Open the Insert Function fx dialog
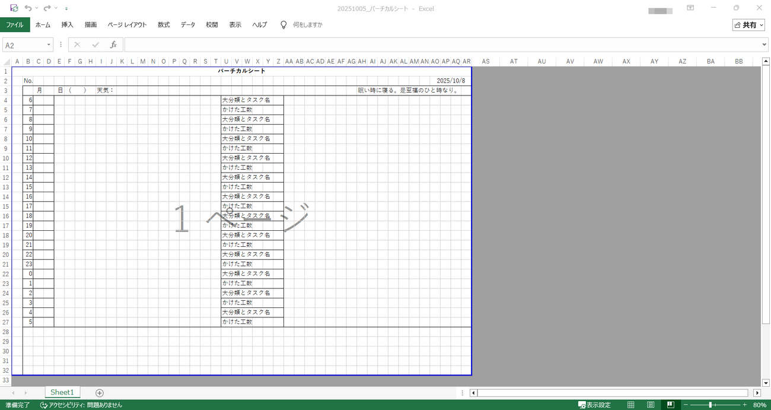 [x=113, y=45]
